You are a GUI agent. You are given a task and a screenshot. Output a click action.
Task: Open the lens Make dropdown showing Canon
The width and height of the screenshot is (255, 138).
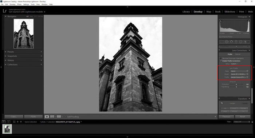tap(239, 71)
